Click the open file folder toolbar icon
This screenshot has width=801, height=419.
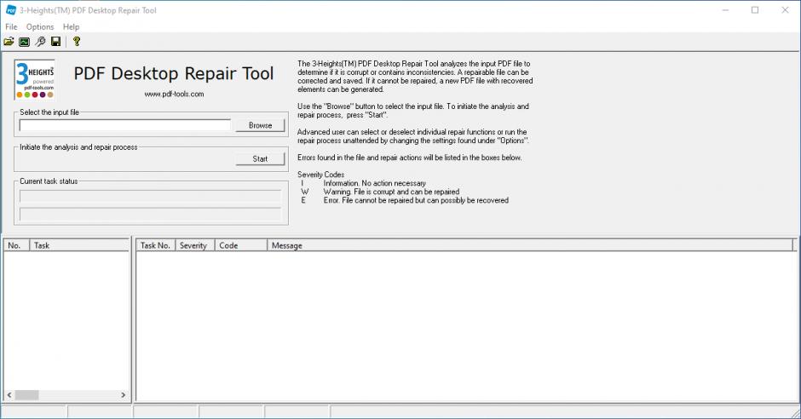9,42
